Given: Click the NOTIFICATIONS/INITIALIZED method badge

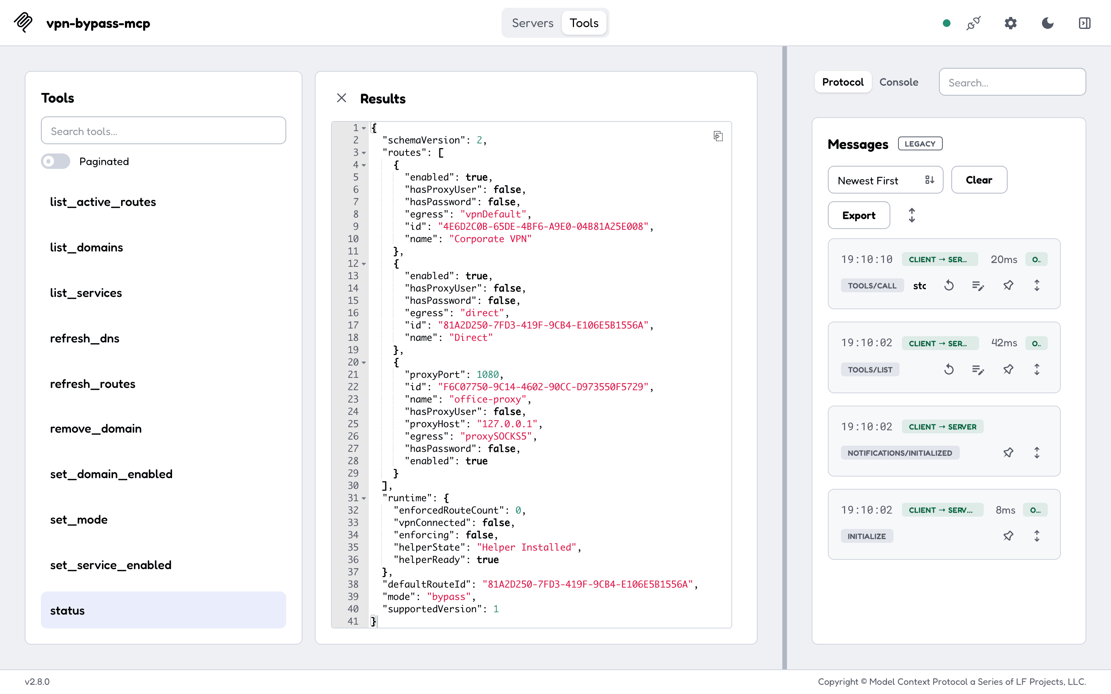Looking at the screenshot, I should (x=900, y=453).
